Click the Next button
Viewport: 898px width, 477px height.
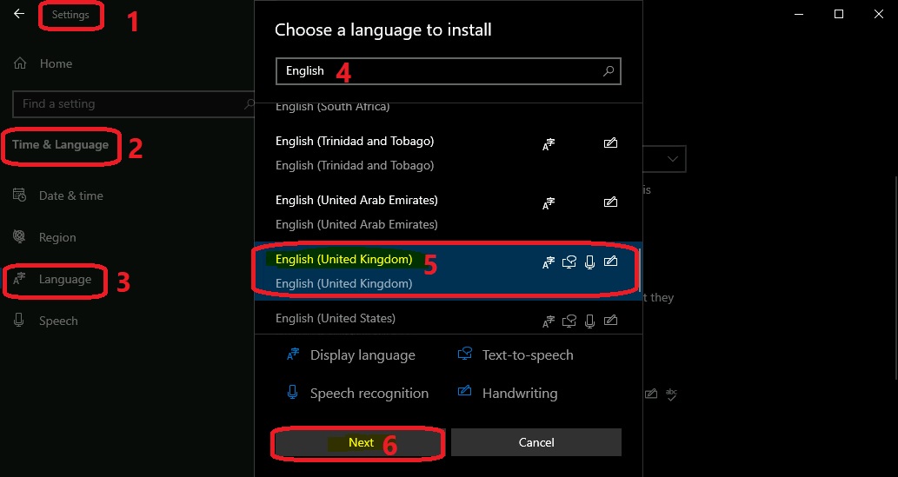tap(361, 442)
